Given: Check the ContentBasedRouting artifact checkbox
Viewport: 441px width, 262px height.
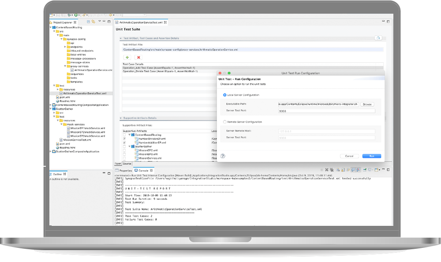Looking at the screenshot, I should tap(124, 135).
